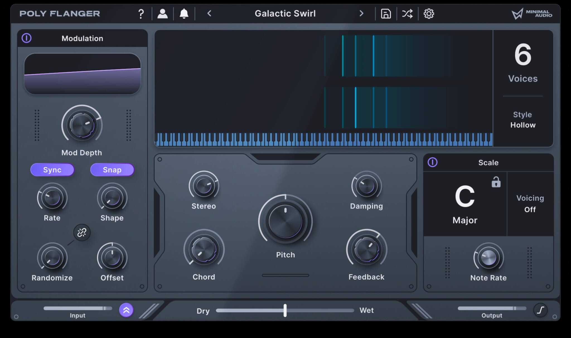Adjust the Dry/Wet mix slider

(285, 310)
